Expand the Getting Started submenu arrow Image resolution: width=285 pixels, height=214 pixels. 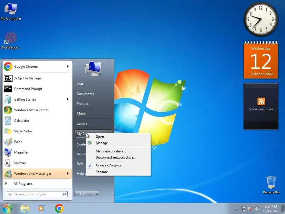point(68,99)
